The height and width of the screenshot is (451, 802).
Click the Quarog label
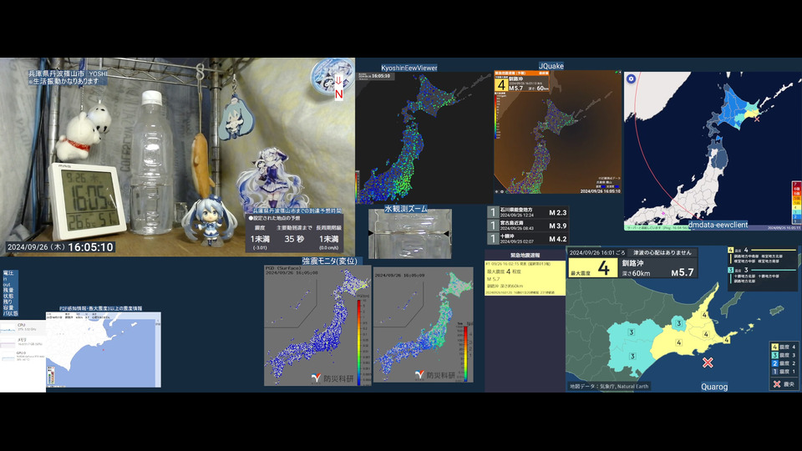pyautogui.click(x=714, y=387)
